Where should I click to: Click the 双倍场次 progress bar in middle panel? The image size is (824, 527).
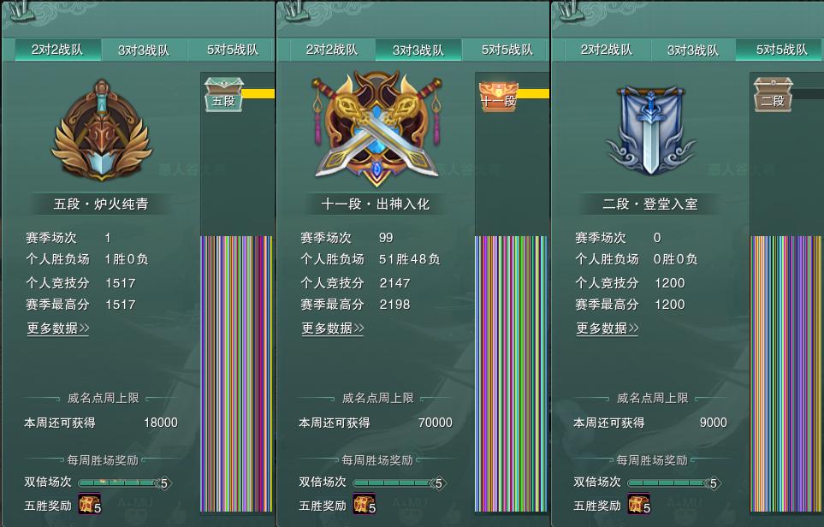coord(400,483)
